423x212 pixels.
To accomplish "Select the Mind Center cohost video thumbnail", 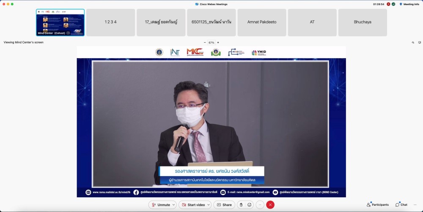I will coord(60,22).
